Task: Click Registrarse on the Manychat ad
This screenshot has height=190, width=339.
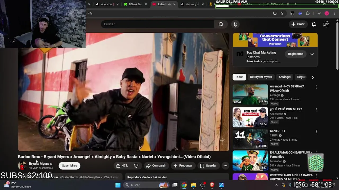Action: click(x=296, y=54)
